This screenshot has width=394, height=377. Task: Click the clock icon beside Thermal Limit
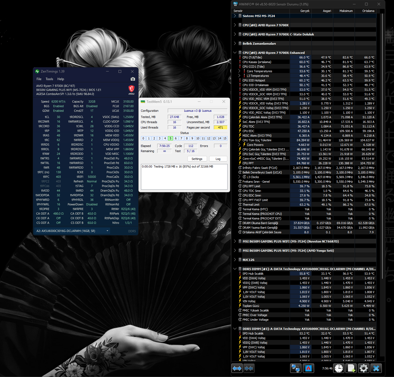pos(240,205)
